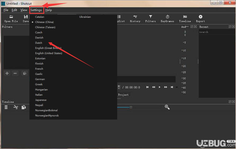Open the Keyframes toolbar icon
The height and width of the screenshot is (149, 236).
coord(167,19)
